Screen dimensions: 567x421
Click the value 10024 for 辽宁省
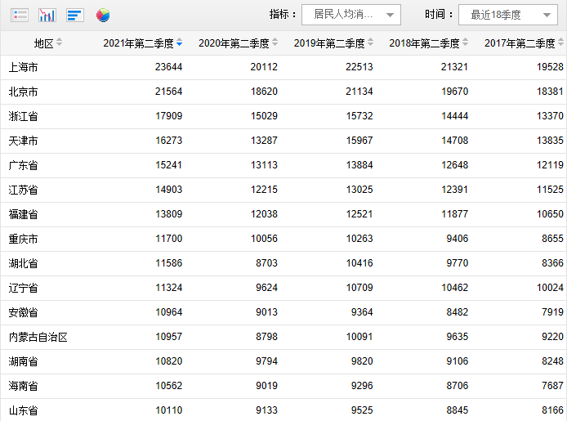[550, 288]
